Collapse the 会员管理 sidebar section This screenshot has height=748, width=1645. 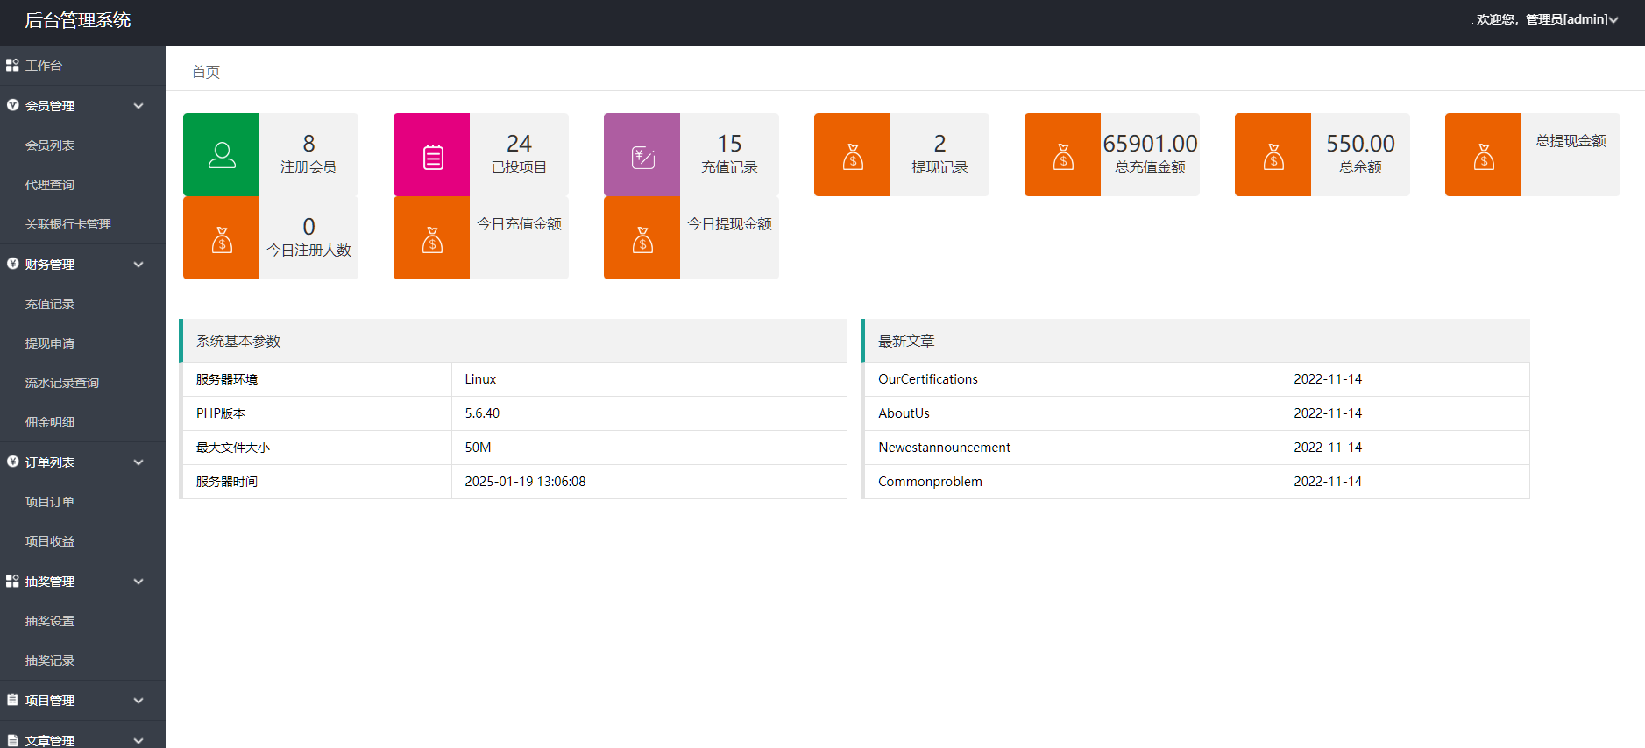point(138,106)
